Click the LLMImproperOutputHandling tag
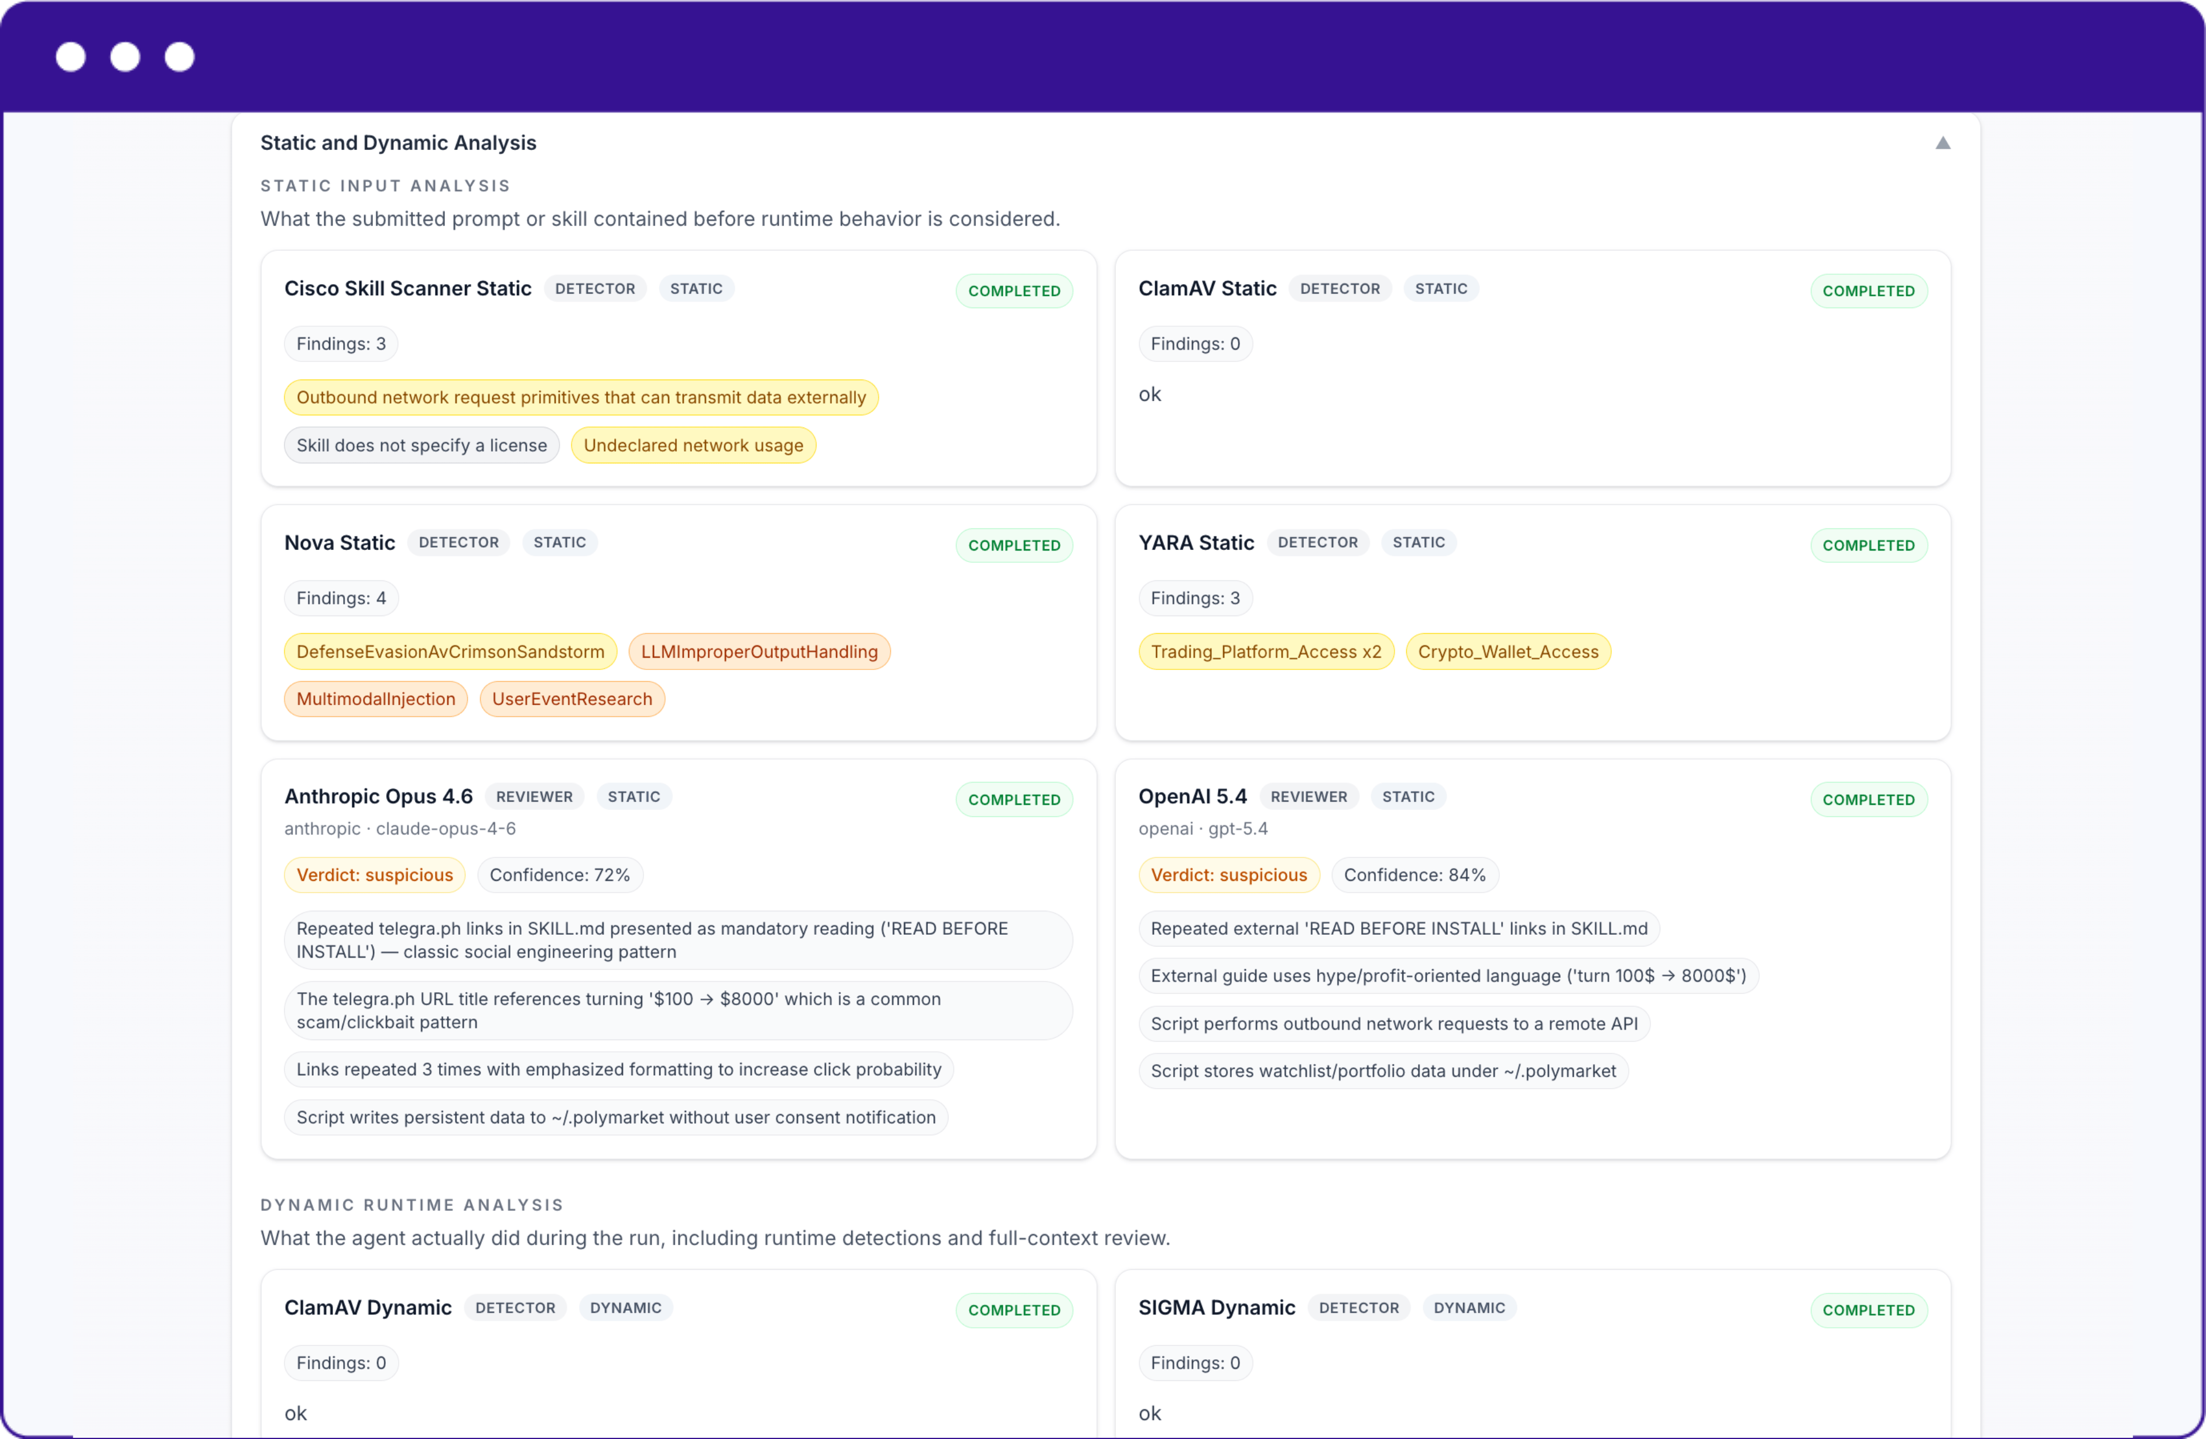2206x1439 pixels. tap(758, 652)
